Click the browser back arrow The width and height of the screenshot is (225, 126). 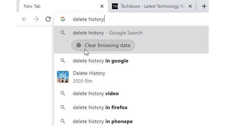pyautogui.click(x=25, y=19)
